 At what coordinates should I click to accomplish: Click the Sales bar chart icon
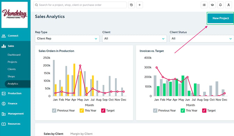click(x=3, y=46)
